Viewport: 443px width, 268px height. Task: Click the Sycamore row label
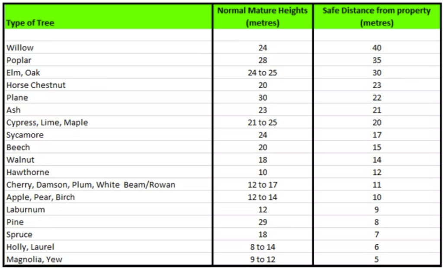(x=25, y=135)
